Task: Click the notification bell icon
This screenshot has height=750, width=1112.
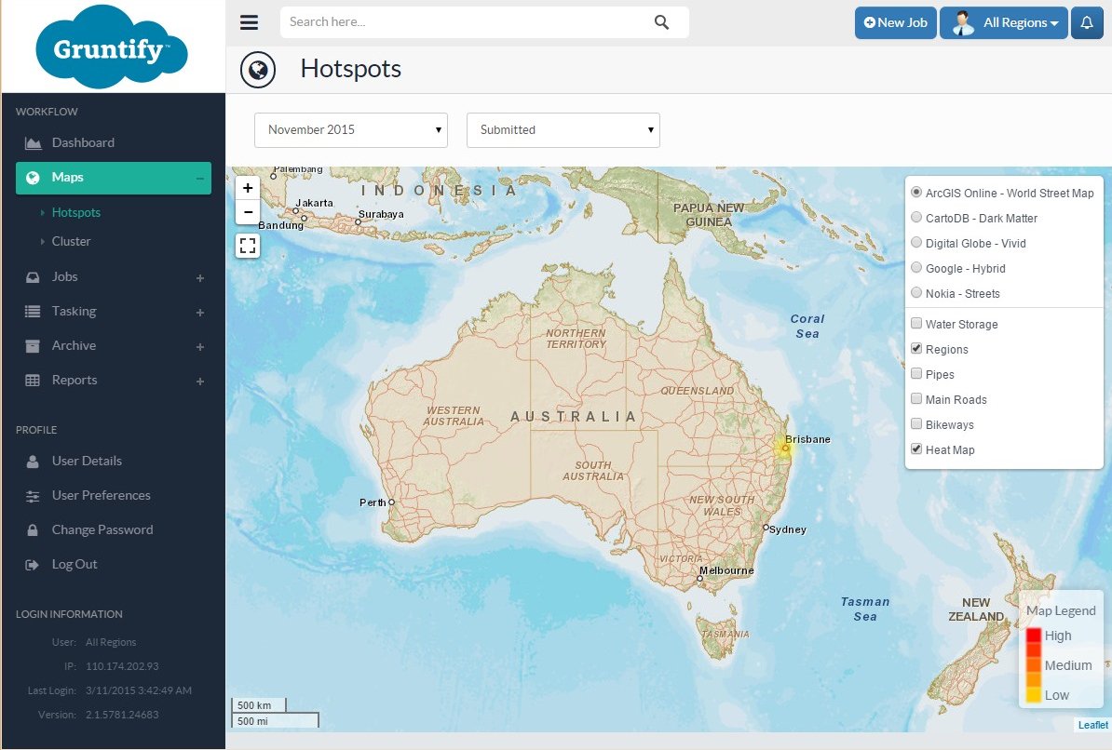Action: coord(1087,22)
